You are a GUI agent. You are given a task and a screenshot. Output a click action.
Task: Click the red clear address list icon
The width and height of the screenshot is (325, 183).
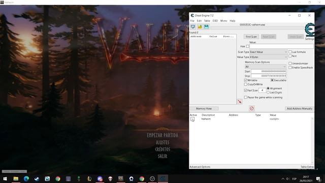coord(252,108)
